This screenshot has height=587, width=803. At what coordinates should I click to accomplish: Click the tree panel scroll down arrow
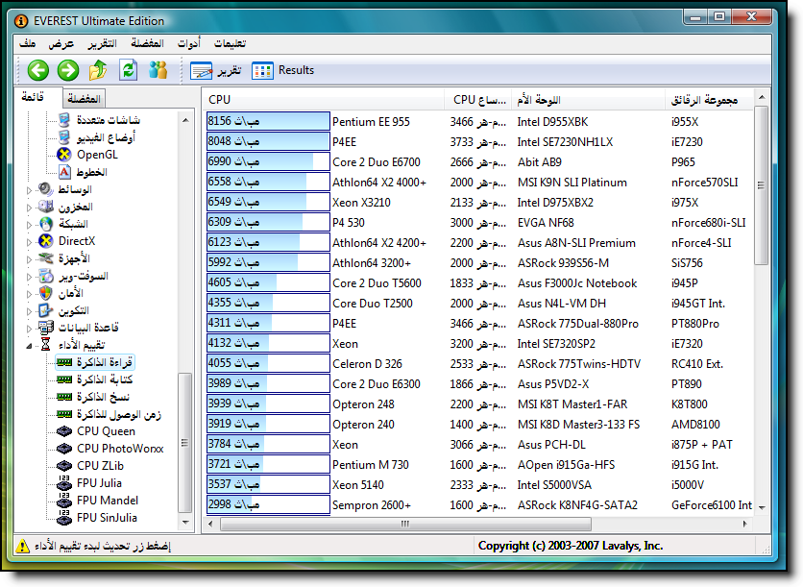[185, 523]
